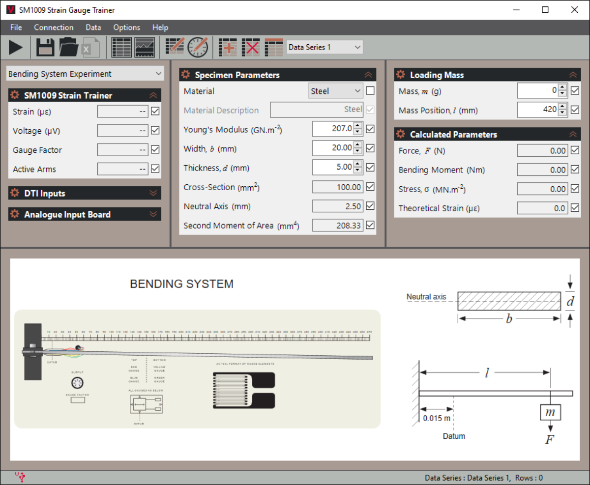590x485 pixels.
Task: Disable the Young's Modulus checkbox
Action: (370, 128)
